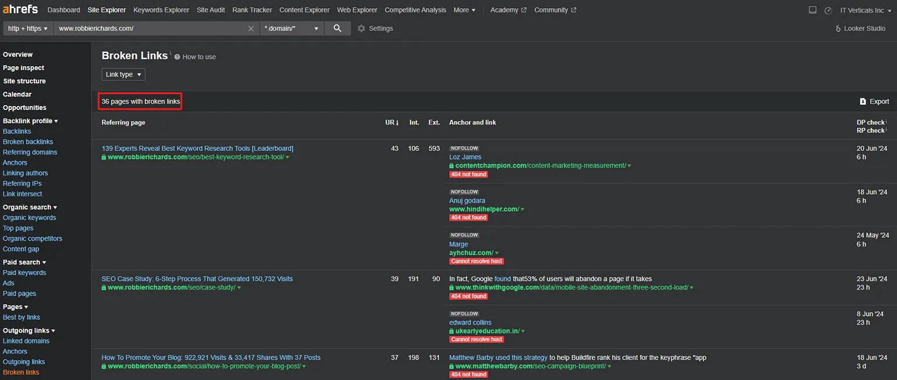The image size is (897, 380).
Task: Expand the Link type filter
Action: pyautogui.click(x=123, y=75)
